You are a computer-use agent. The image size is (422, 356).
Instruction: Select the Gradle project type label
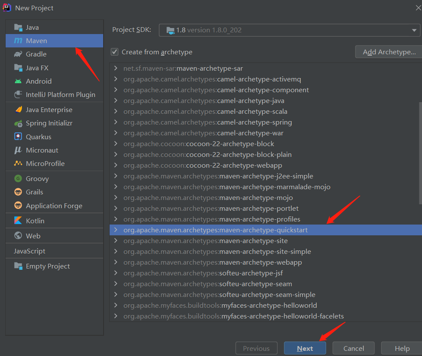[36, 54]
